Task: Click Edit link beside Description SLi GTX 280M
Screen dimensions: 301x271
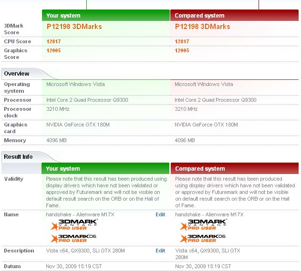Action: pyautogui.click(x=160, y=251)
